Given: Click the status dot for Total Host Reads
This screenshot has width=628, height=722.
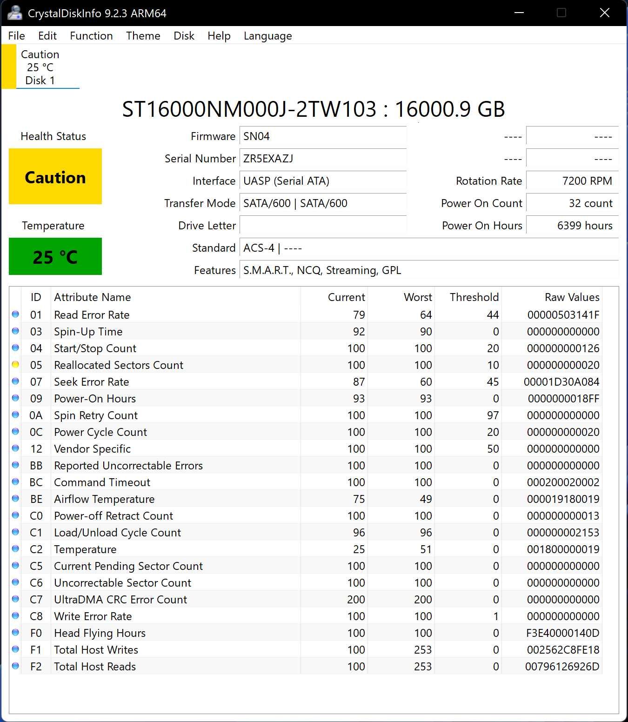Looking at the screenshot, I should [15, 666].
